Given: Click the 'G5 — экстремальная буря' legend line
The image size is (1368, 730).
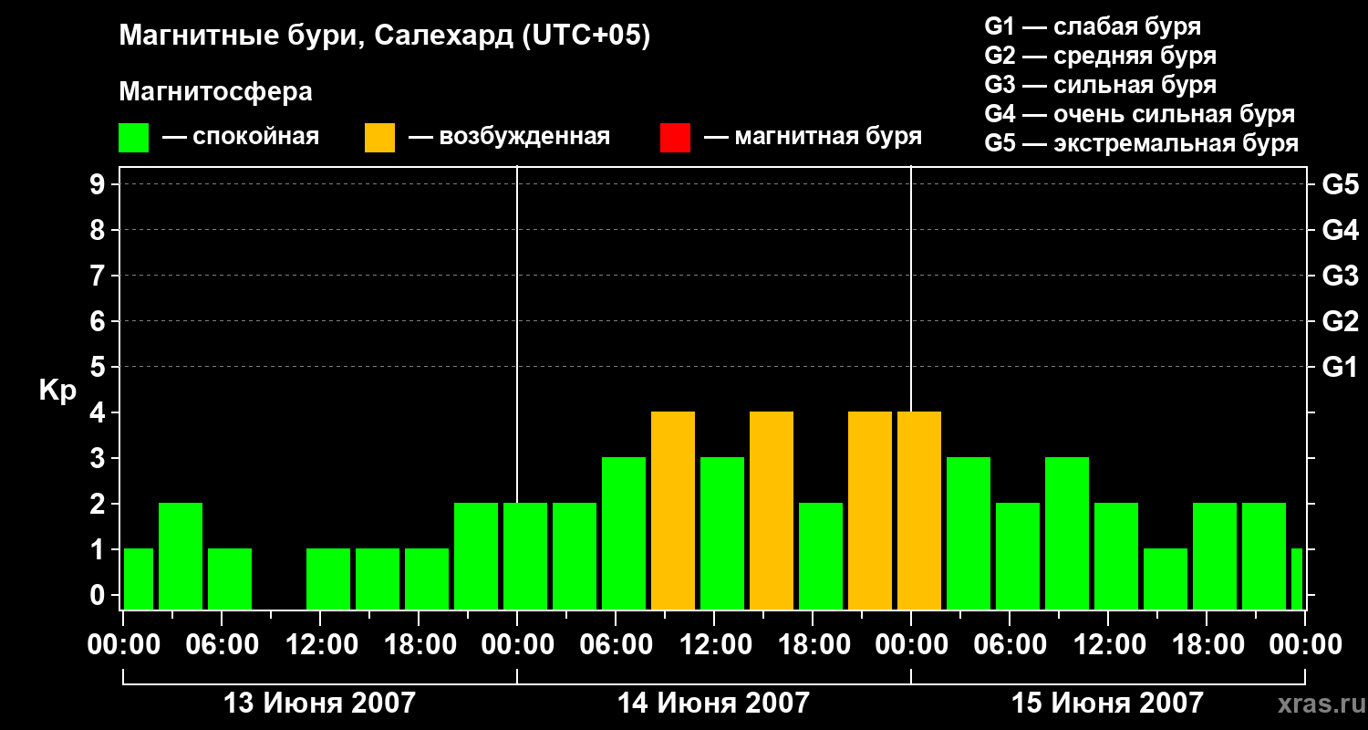Looking at the screenshot, I should click(1142, 143).
